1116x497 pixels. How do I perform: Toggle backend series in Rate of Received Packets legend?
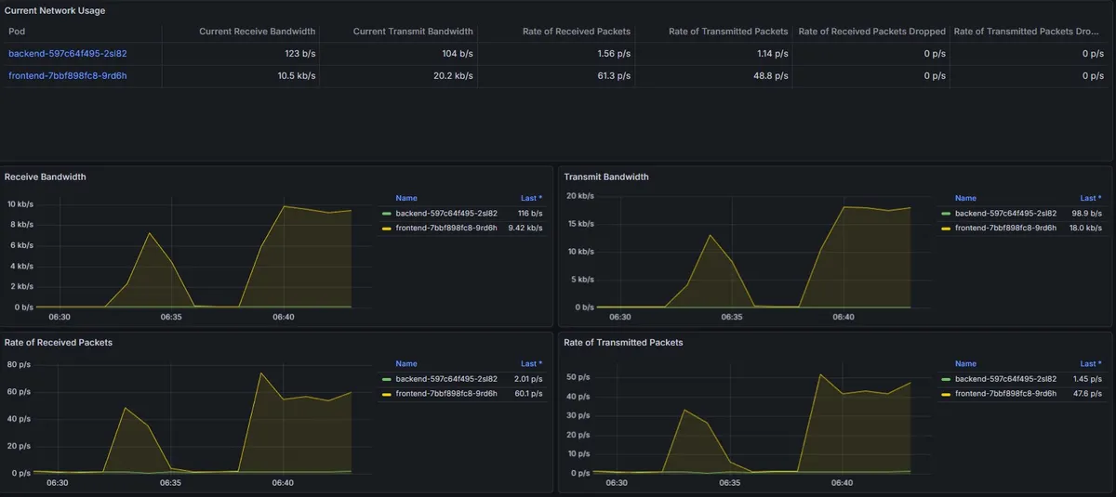pyautogui.click(x=446, y=380)
